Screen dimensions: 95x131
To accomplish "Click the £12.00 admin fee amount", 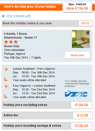I will tap(83, 115).
